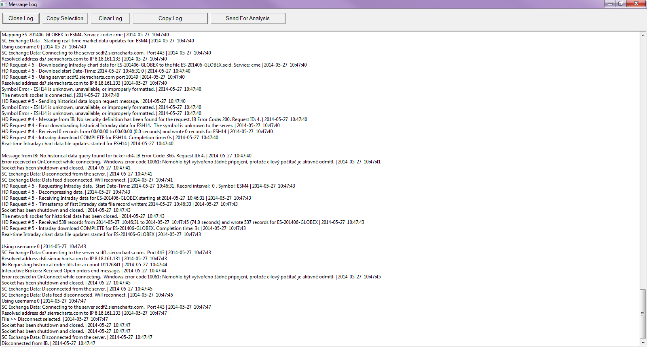
Task: Click the scrollbar up arrow
Action: [643, 35]
